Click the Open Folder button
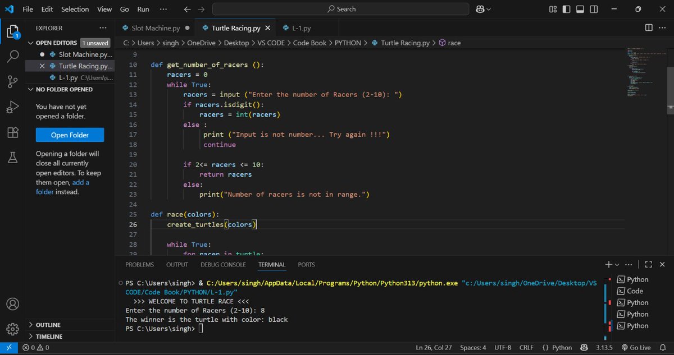 tap(70, 135)
